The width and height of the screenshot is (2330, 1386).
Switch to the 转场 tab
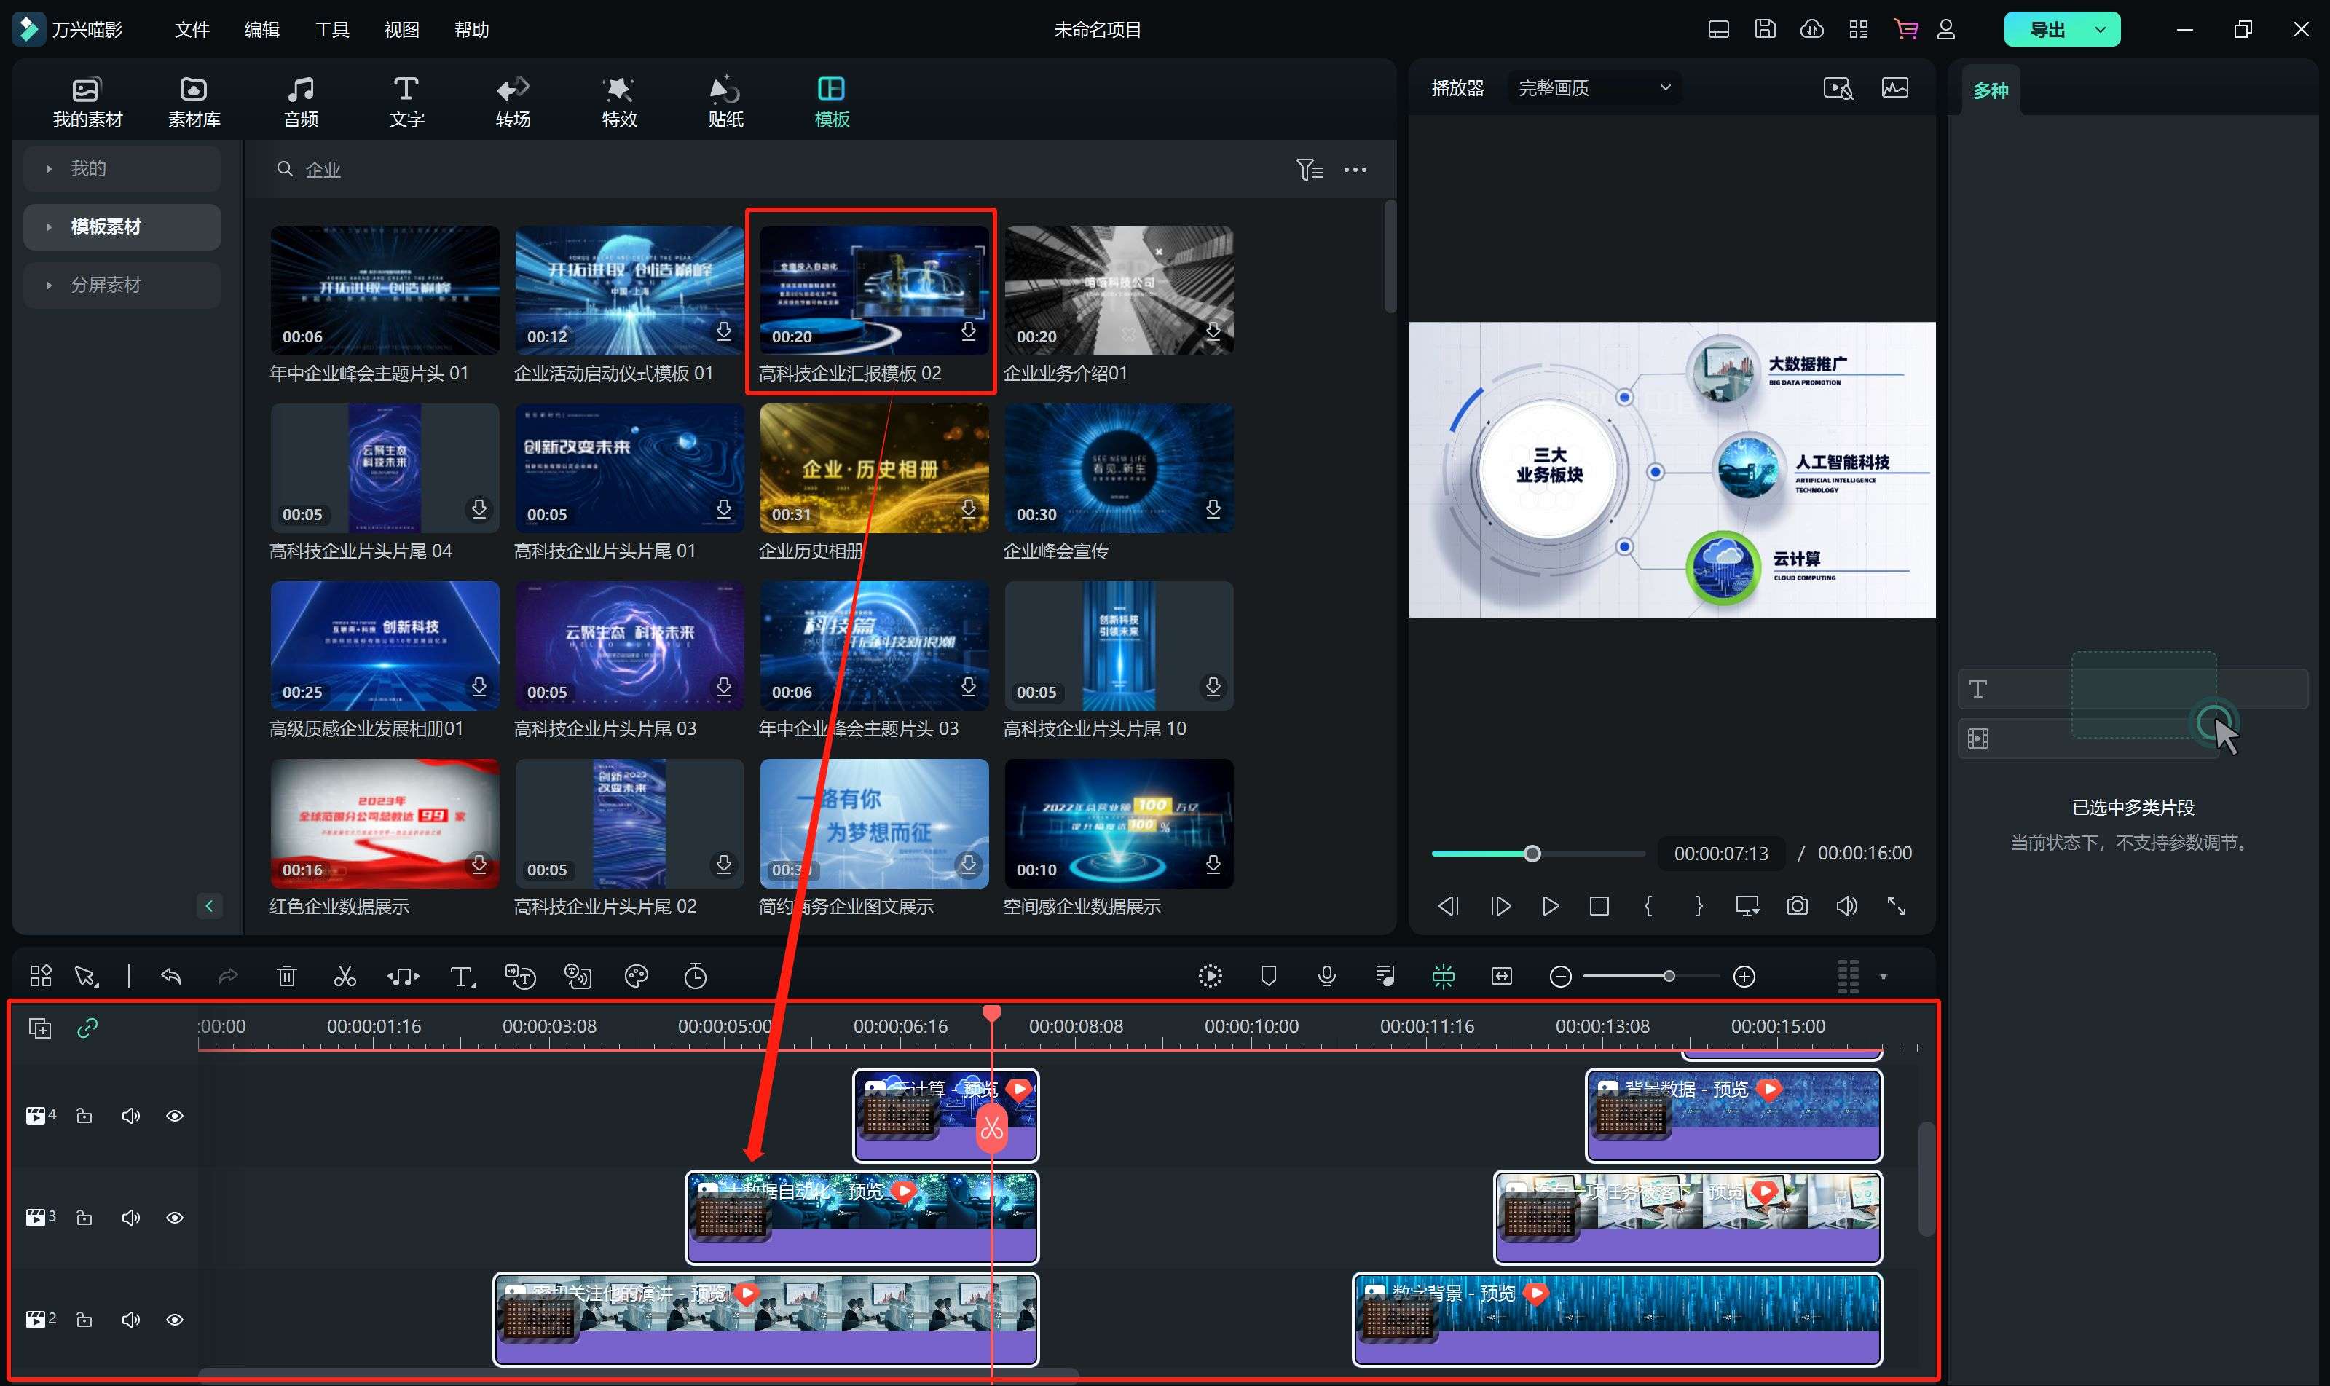coord(513,101)
